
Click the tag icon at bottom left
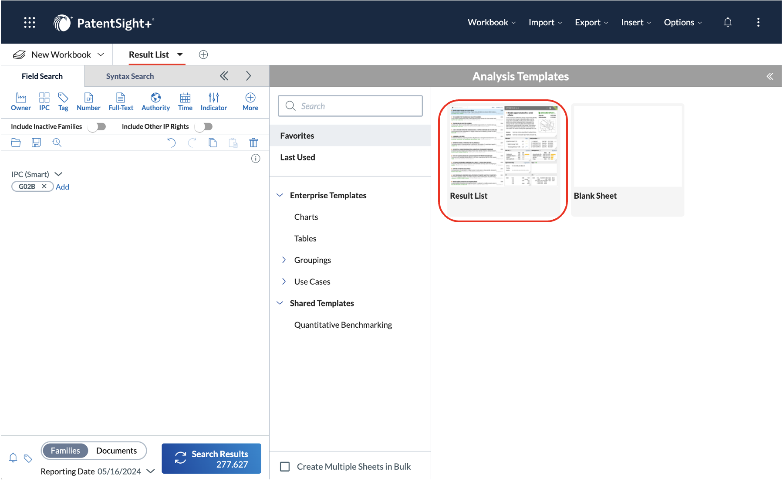[28, 458]
